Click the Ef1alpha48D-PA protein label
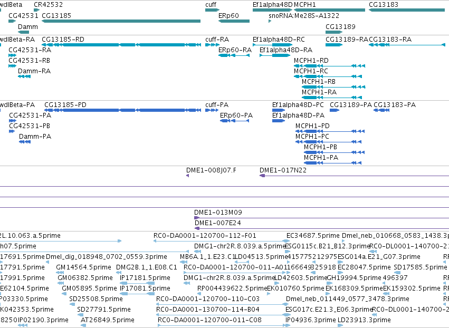This screenshot has width=449, height=328. click(x=299, y=115)
